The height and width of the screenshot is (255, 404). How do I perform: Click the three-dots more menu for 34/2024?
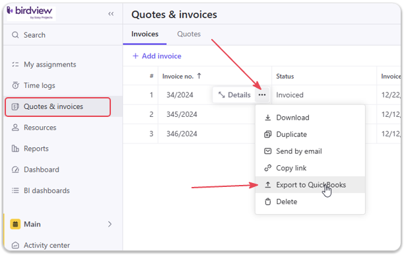coord(262,95)
